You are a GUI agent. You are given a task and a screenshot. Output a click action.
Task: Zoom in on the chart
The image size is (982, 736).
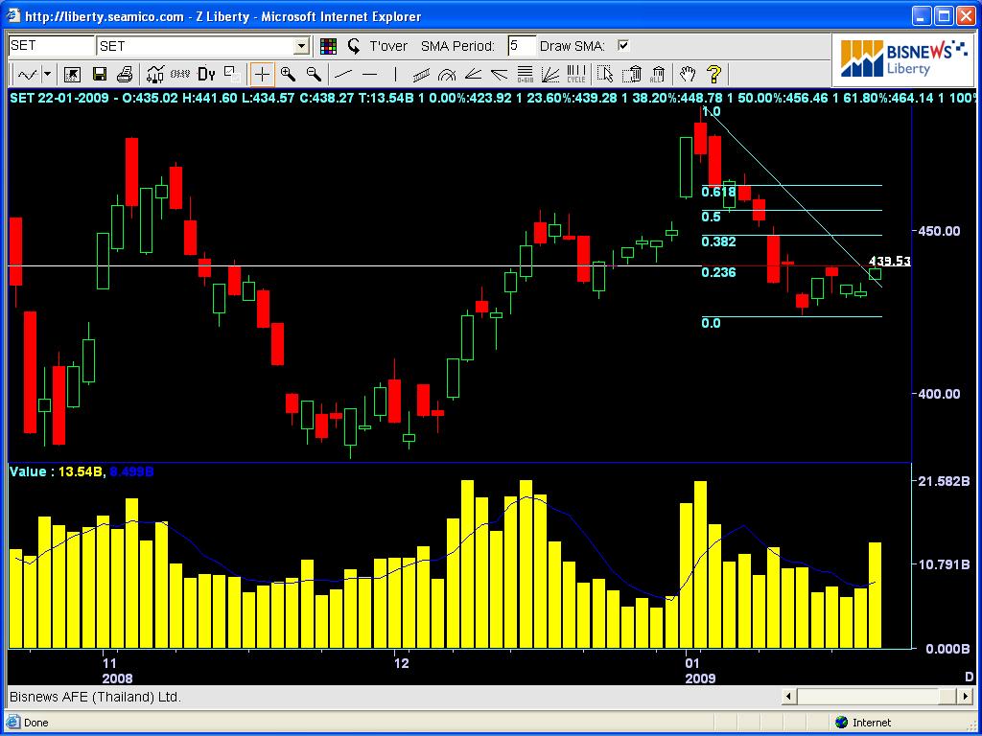coord(288,75)
